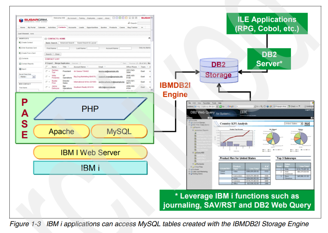Click the First Name search field

pos(63,48)
